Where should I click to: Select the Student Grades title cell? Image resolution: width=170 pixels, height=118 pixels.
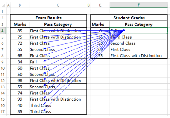129,18
